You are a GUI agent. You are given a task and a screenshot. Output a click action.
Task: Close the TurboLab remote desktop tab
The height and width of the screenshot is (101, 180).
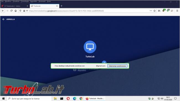click(x=57, y=6)
